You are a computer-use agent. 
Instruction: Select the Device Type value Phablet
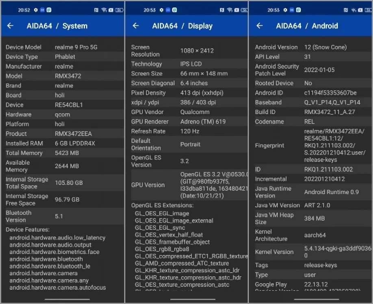(x=65, y=57)
